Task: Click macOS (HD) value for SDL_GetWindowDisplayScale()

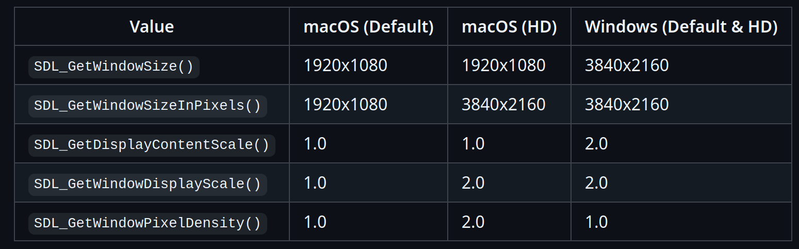Action: click(473, 183)
